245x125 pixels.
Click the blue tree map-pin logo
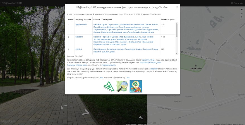(x=136, y=86)
